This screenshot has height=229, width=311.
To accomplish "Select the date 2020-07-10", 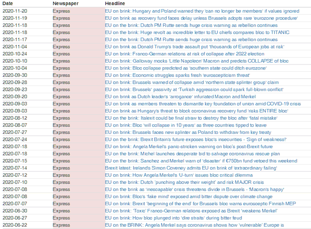I will 15,182.
